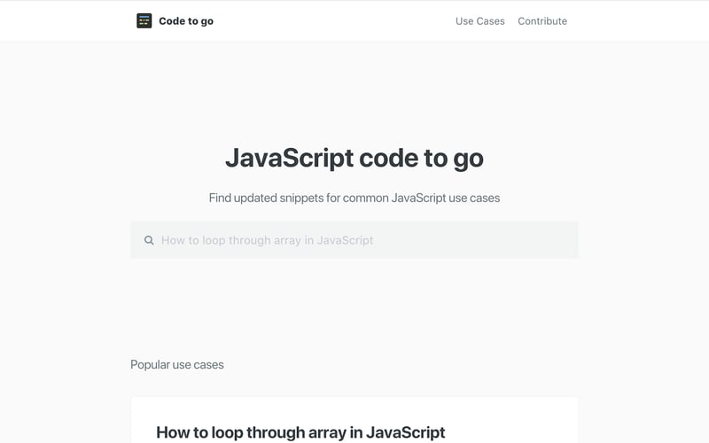The image size is (709, 443).
Task: Open the Use Cases menu item
Action: tap(479, 21)
